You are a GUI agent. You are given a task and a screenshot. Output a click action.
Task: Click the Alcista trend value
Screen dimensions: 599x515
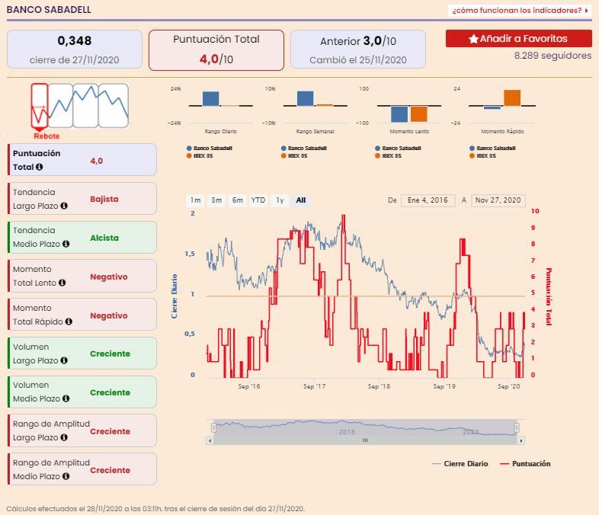[104, 238]
